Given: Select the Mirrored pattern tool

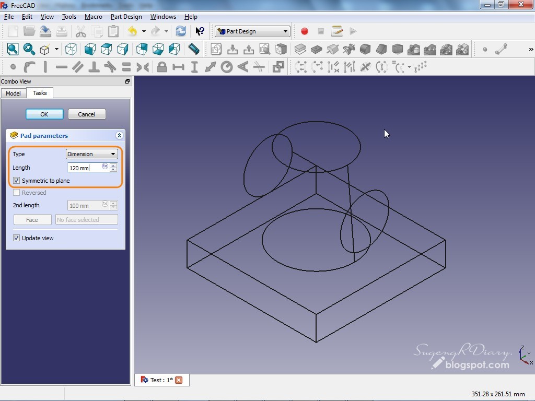Looking at the screenshot, I should [413, 50].
